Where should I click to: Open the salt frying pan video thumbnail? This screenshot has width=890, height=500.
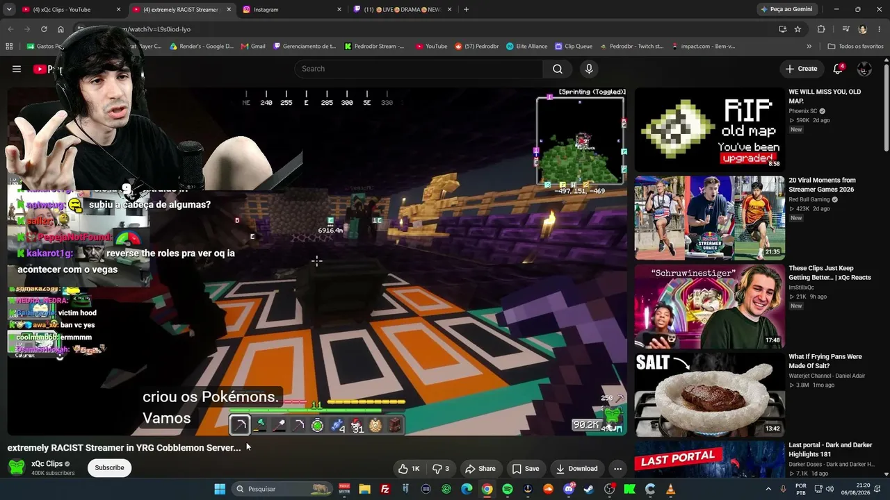coord(709,394)
